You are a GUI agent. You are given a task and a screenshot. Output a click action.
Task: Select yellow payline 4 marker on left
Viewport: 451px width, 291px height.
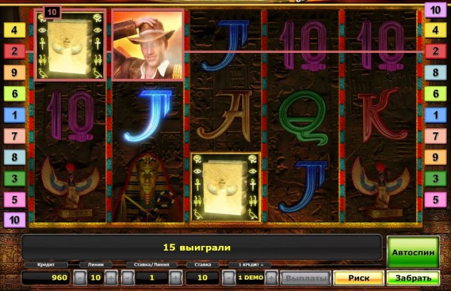tap(14, 30)
